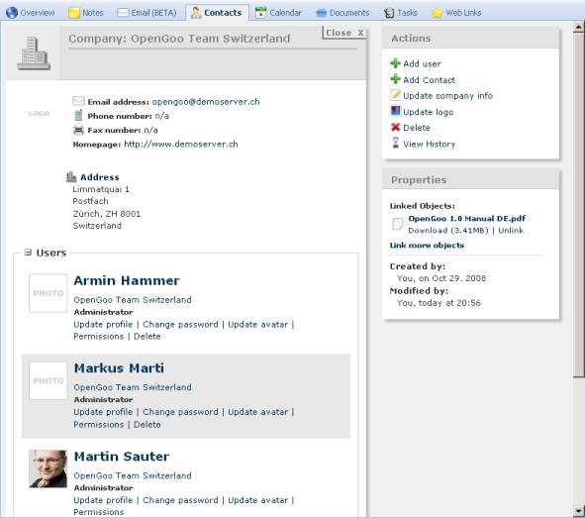Click the hourglass View History icon

(x=395, y=143)
